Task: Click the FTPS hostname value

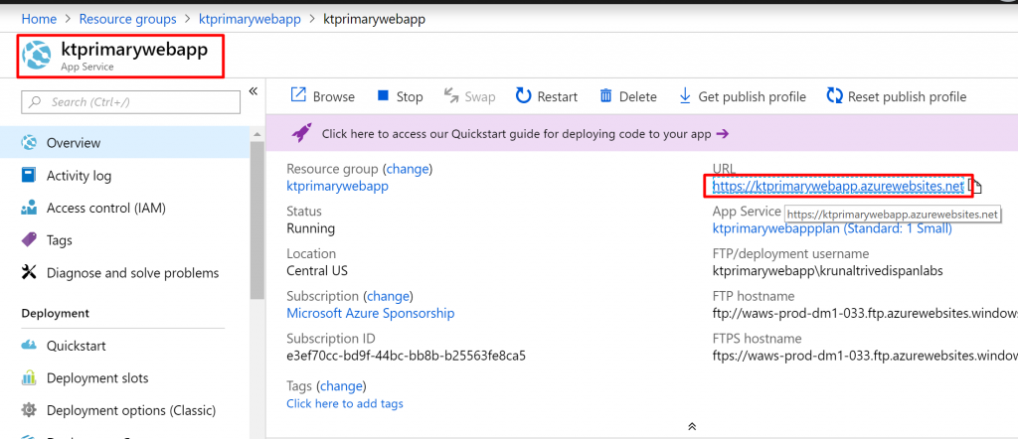Action: [865, 356]
